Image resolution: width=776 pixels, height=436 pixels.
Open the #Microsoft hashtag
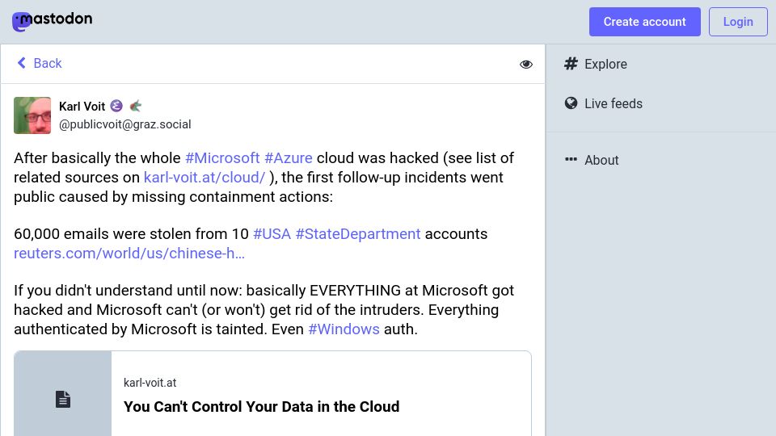pyautogui.click(x=222, y=157)
